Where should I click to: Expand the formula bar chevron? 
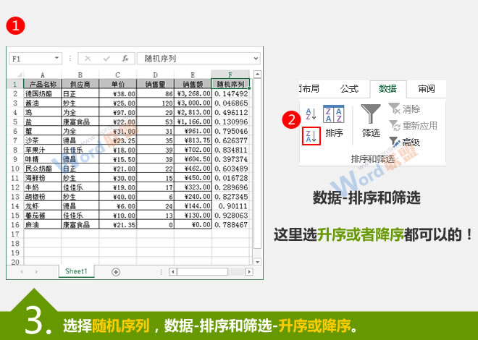coord(256,59)
